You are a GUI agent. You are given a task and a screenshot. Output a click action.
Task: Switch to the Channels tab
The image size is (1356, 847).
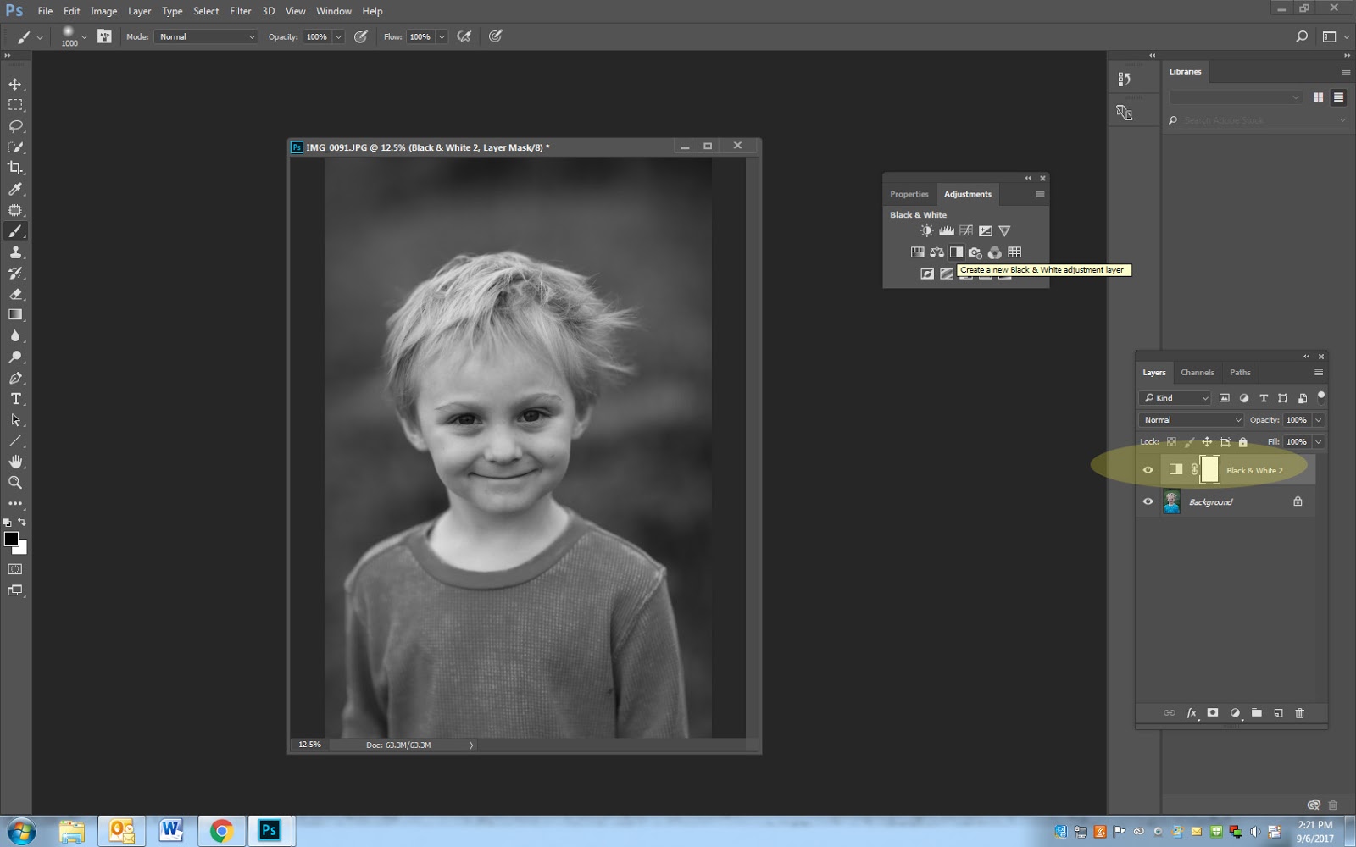1197,373
